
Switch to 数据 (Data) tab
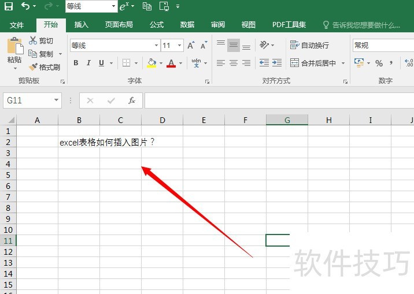[187, 25]
